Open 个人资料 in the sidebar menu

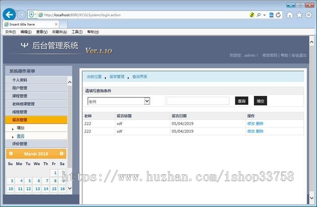pyautogui.click(x=36, y=80)
